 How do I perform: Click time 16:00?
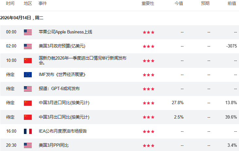11,131
